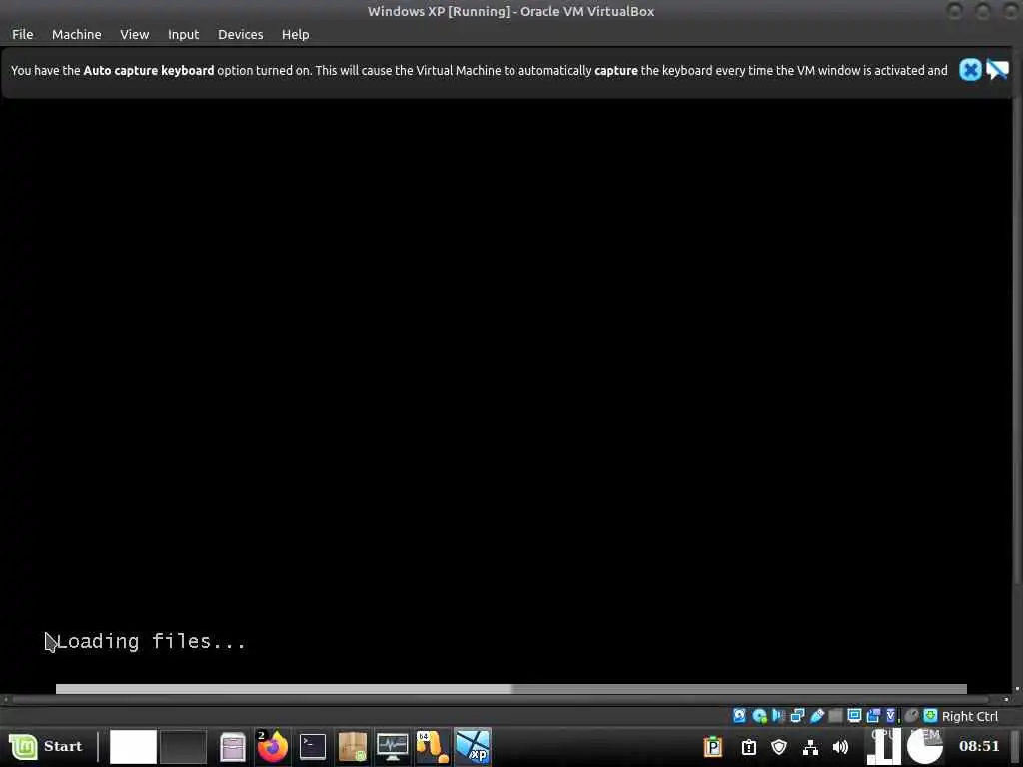Click the keyboard capture green arrow icon

pyautogui.click(x=930, y=716)
